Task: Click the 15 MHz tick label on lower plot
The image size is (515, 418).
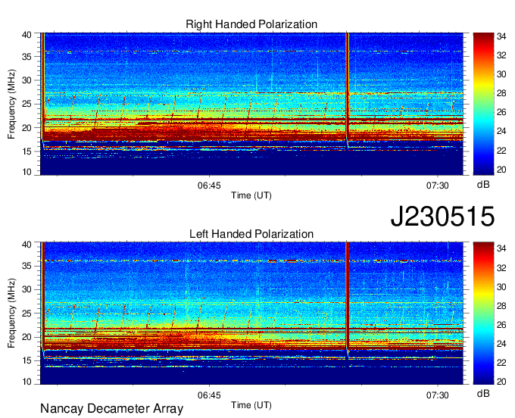Action: click(27, 360)
